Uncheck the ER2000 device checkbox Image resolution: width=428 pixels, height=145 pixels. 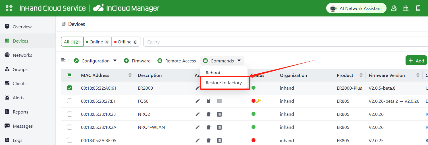(x=70, y=88)
